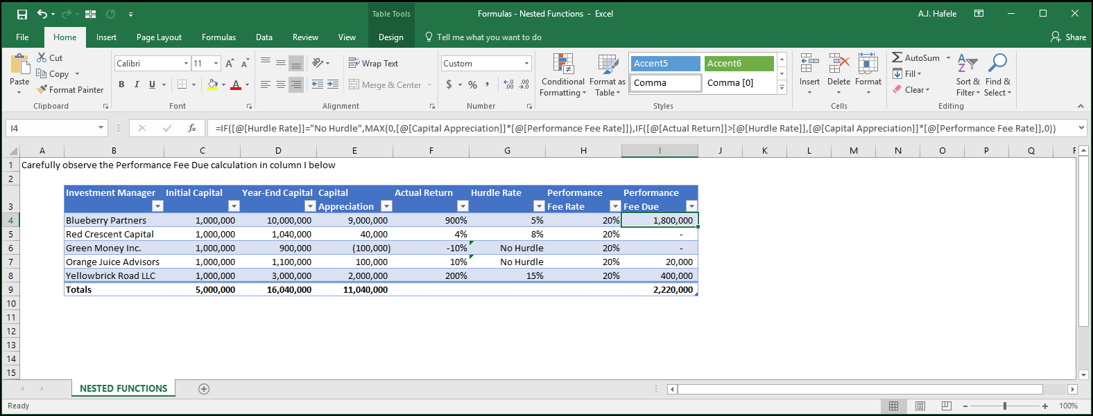1093x416 pixels.
Task: Click the Cut scissors icon
Action: (42, 57)
